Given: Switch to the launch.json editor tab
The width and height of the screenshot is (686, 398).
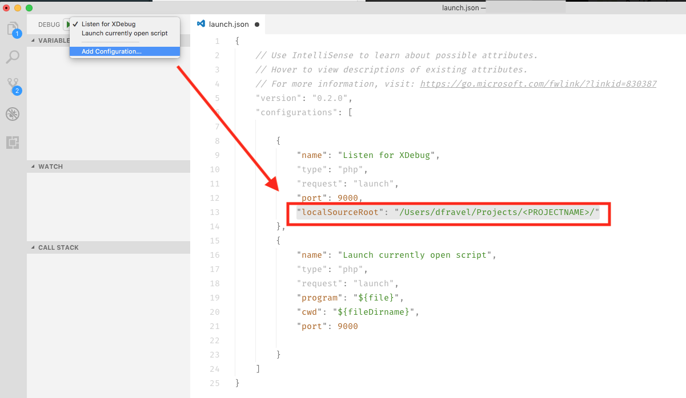Looking at the screenshot, I should [228, 24].
